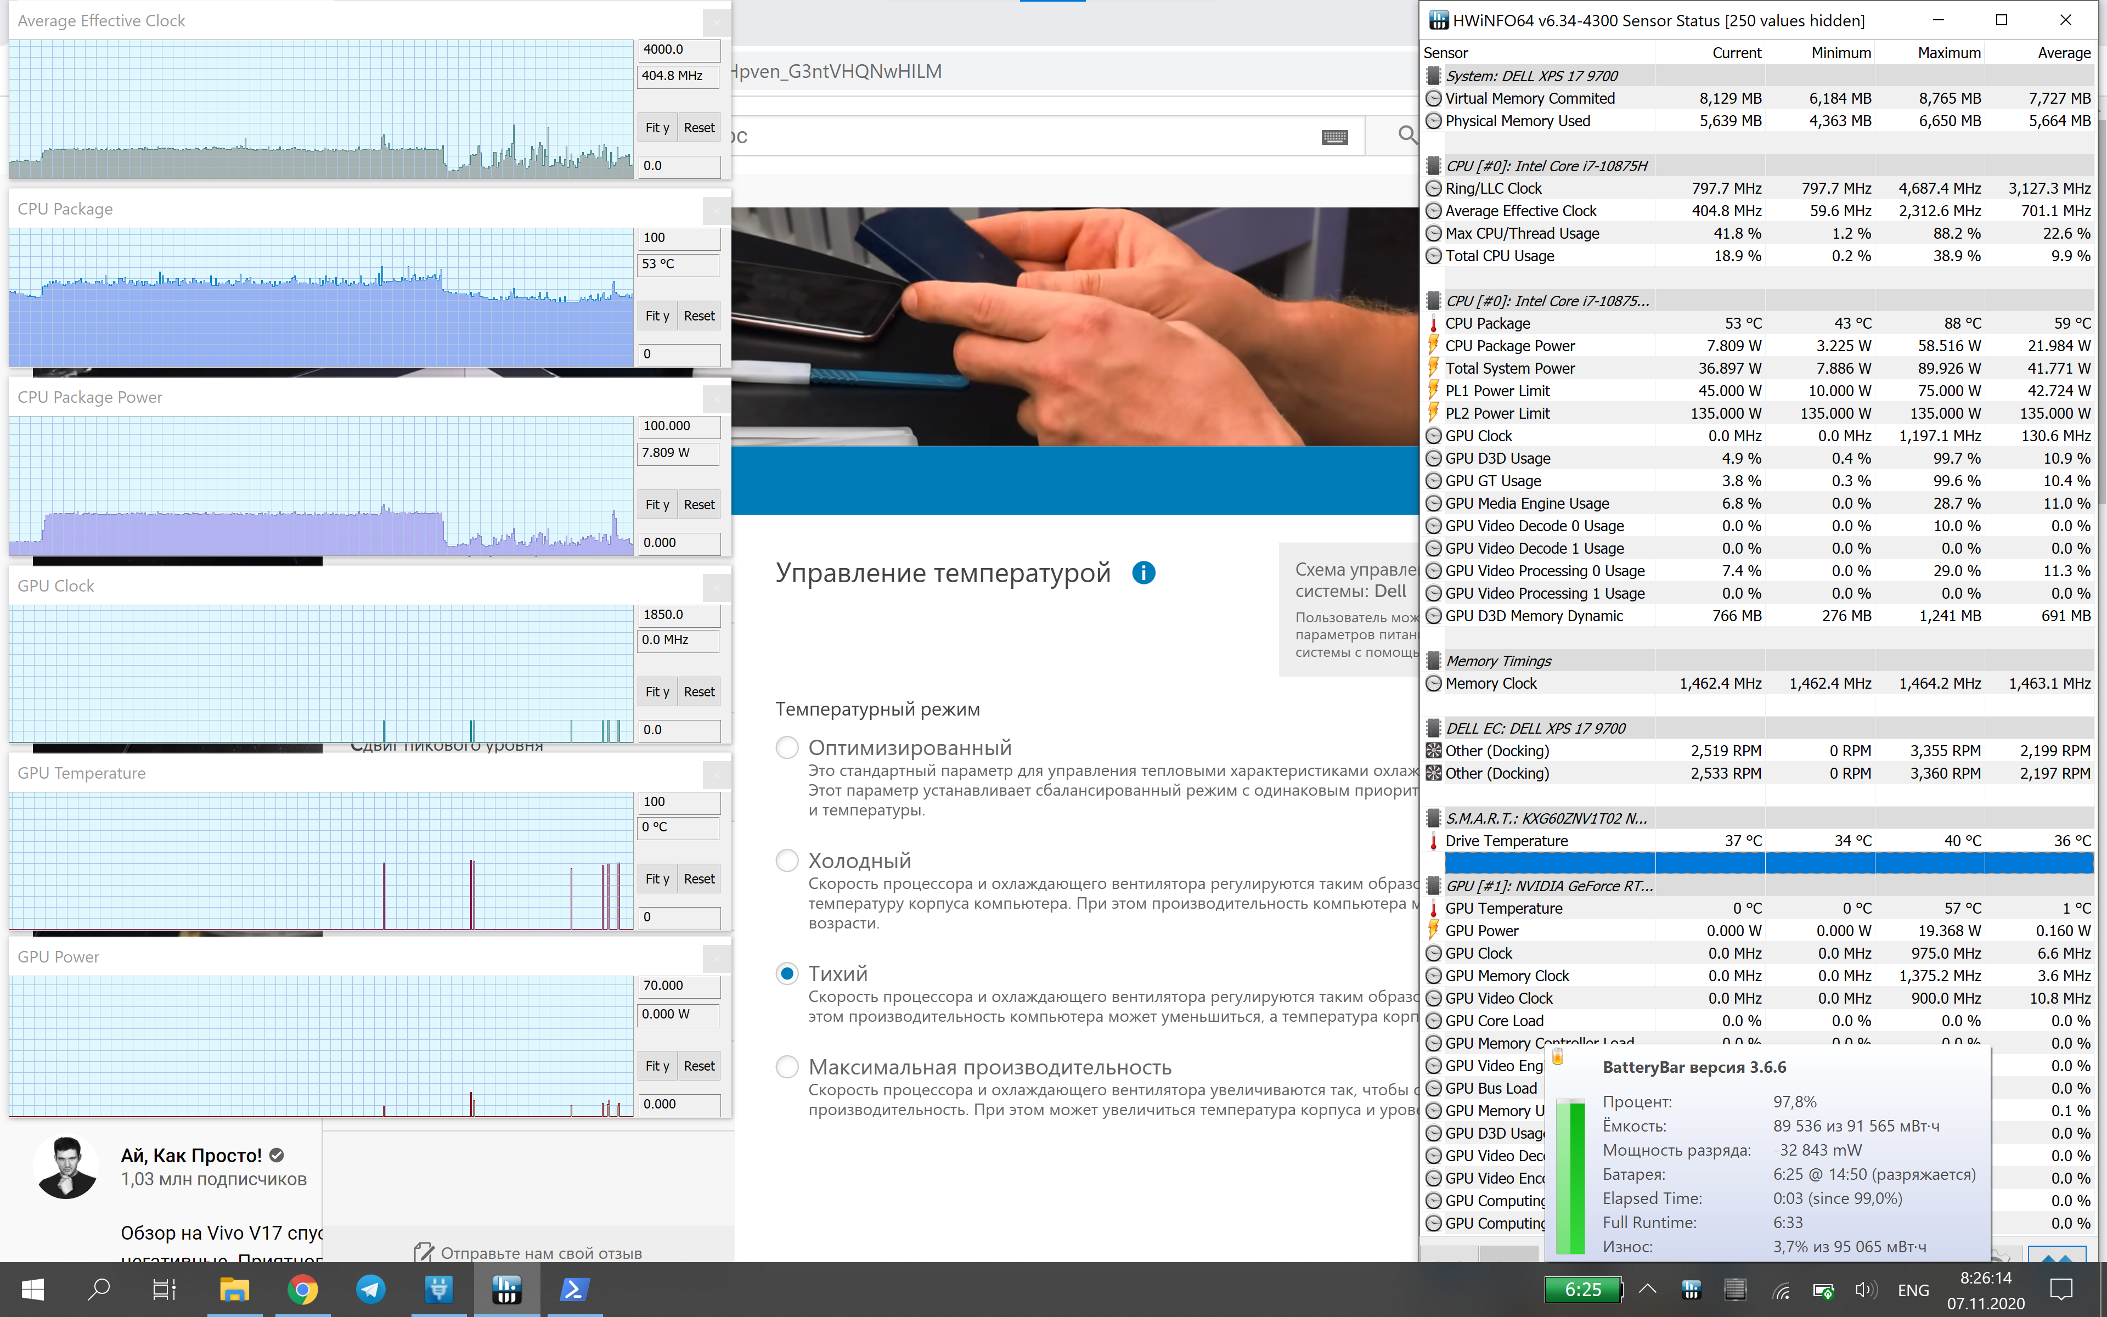This screenshot has width=2107, height=1317.
Task: Click Fit y in Average Effective Clock graph
Action: point(656,127)
